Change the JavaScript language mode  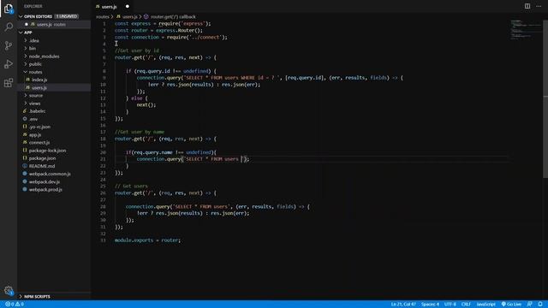point(485,305)
